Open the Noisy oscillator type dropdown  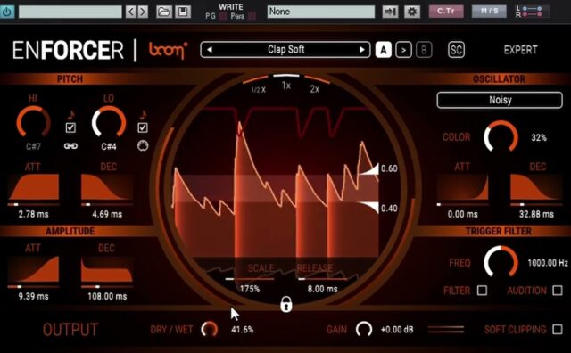[x=500, y=100]
